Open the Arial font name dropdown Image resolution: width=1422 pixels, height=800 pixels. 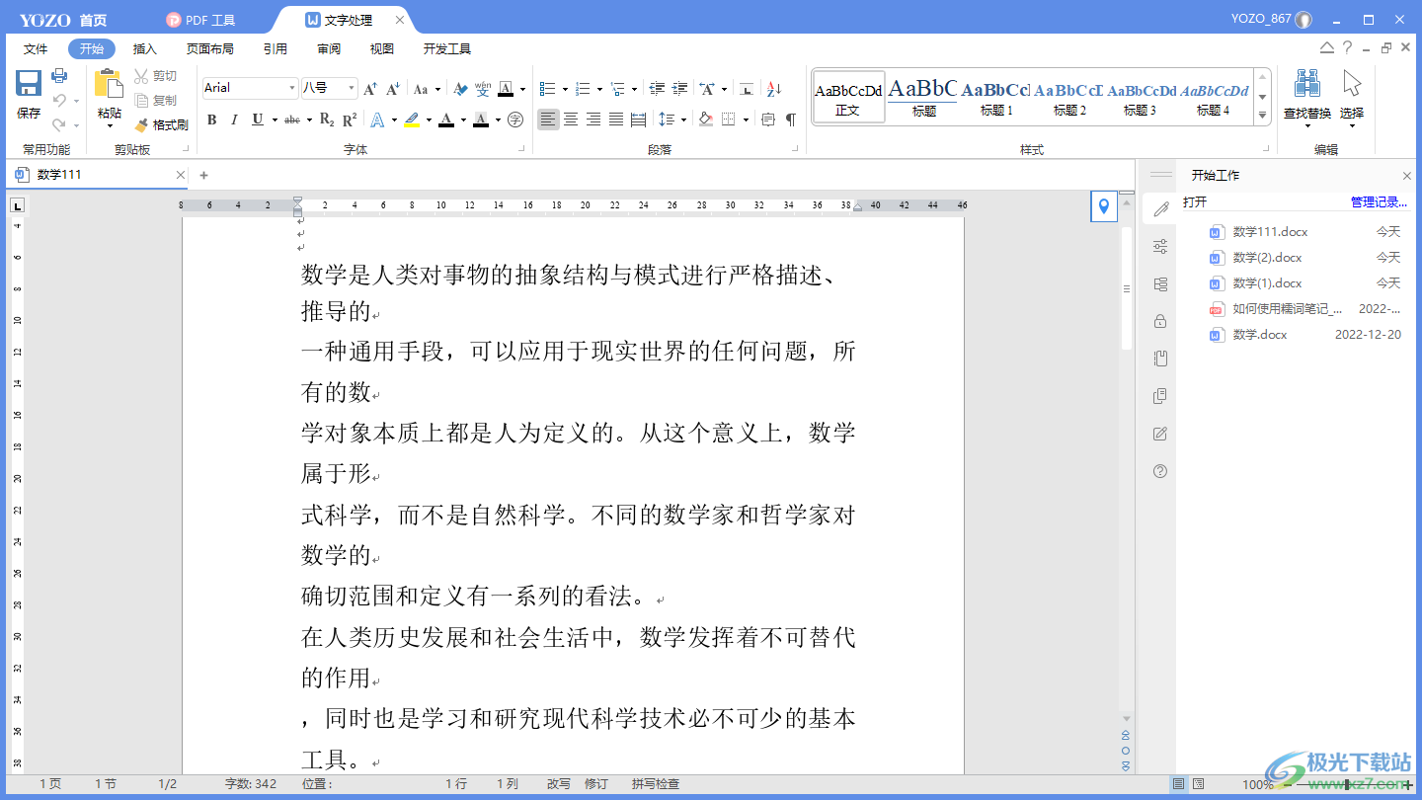[x=292, y=88]
